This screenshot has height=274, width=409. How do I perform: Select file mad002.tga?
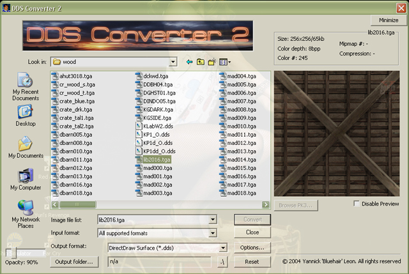[153, 185]
